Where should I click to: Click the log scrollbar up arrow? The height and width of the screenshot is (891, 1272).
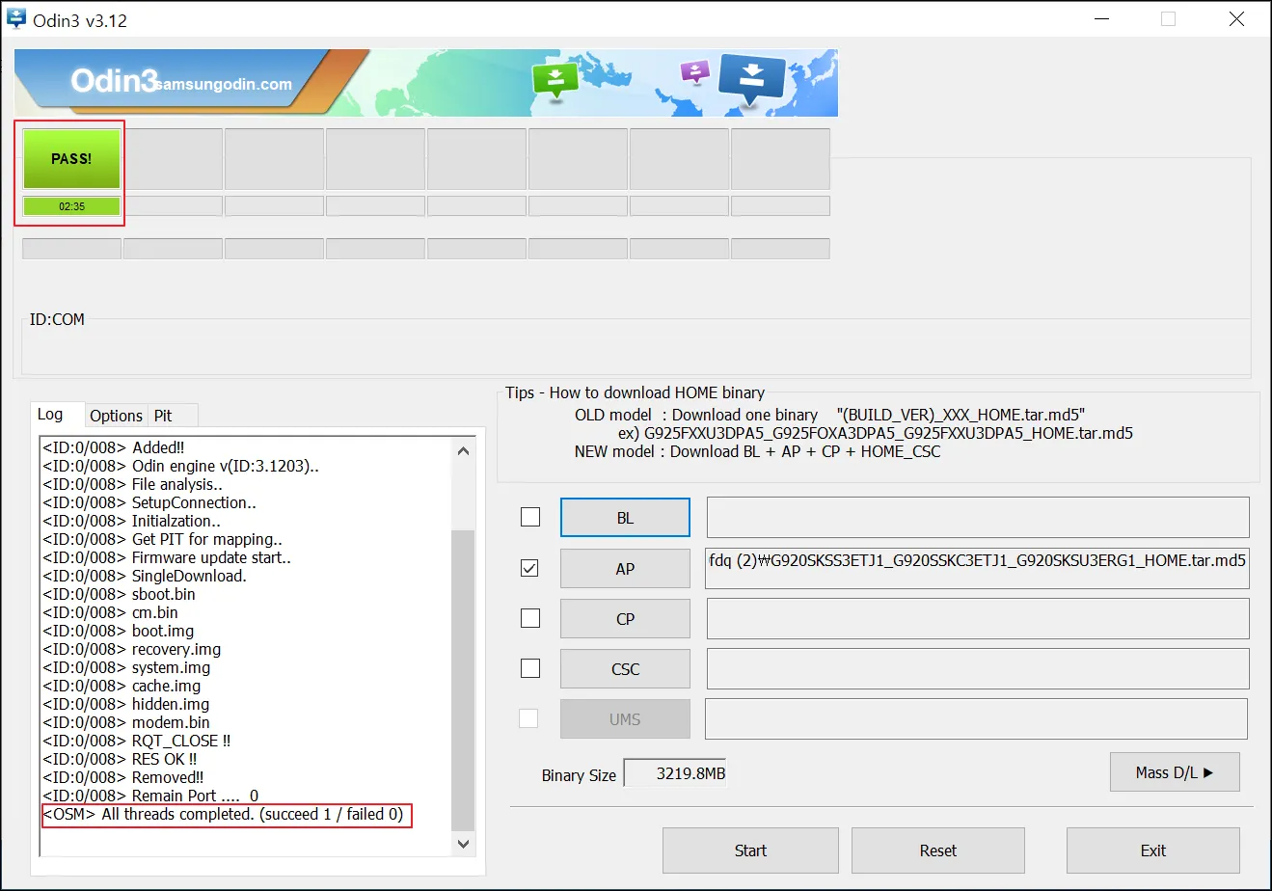[x=464, y=450]
